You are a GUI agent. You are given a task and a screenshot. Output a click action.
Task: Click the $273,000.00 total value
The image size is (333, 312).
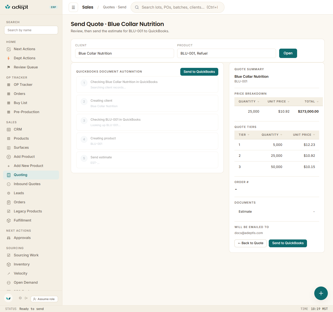(x=308, y=112)
